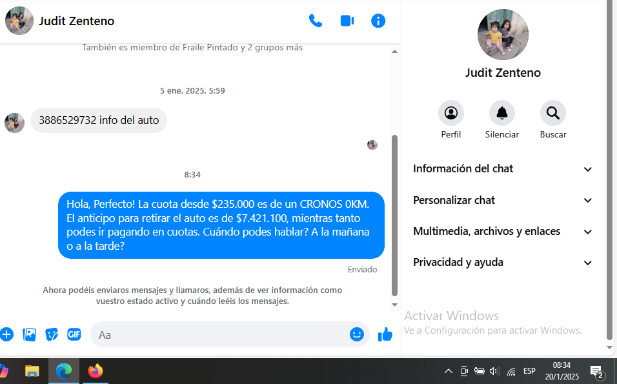Open the sticker picker
The width and height of the screenshot is (617, 384).
coord(52,334)
